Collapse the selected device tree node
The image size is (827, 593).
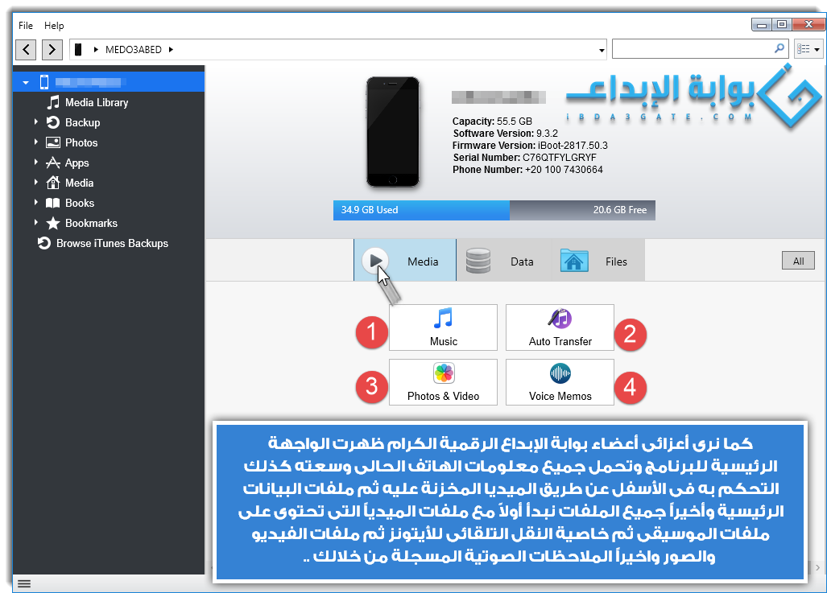(x=25, y=82)
